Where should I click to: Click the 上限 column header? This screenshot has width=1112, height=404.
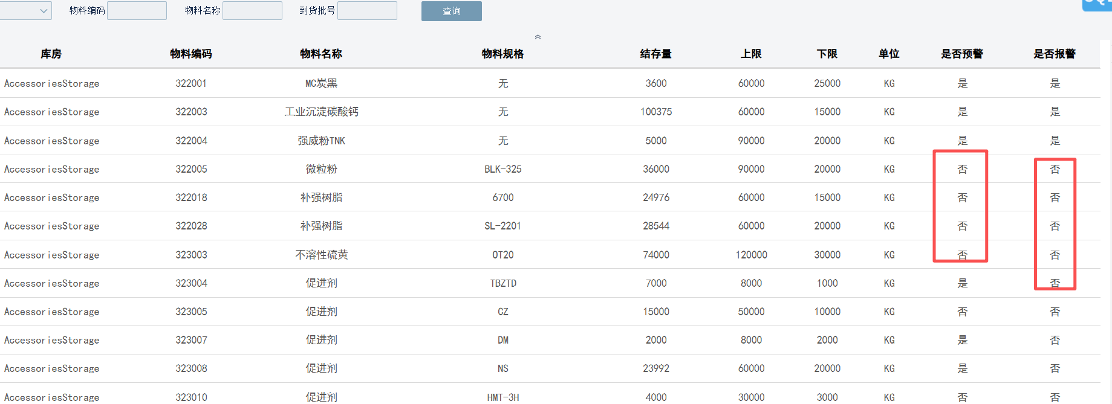(x=751, y=54)
